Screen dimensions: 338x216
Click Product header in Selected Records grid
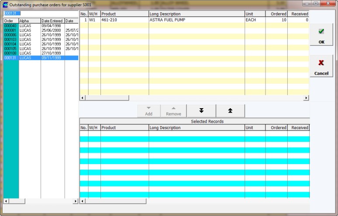click(x=124, y=128)
